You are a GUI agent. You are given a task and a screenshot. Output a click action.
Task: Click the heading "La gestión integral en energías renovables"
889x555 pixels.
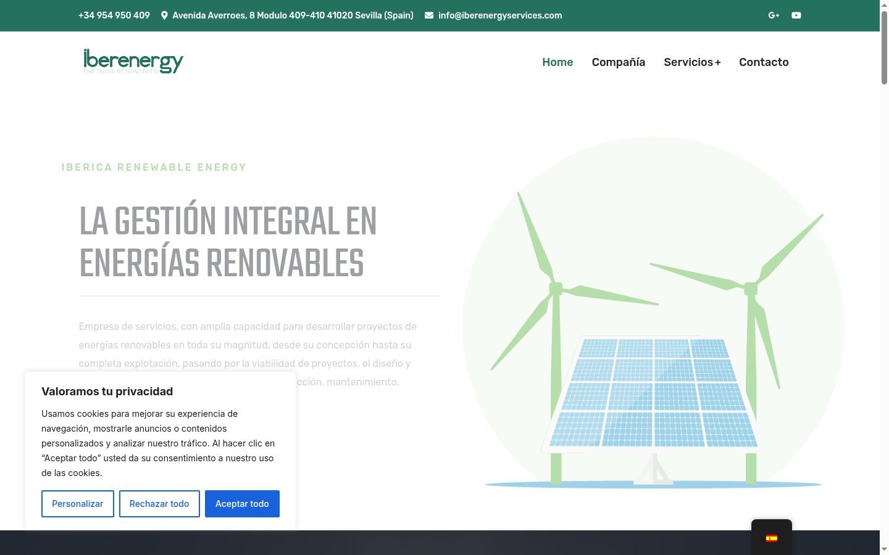(x=228, y=242)
